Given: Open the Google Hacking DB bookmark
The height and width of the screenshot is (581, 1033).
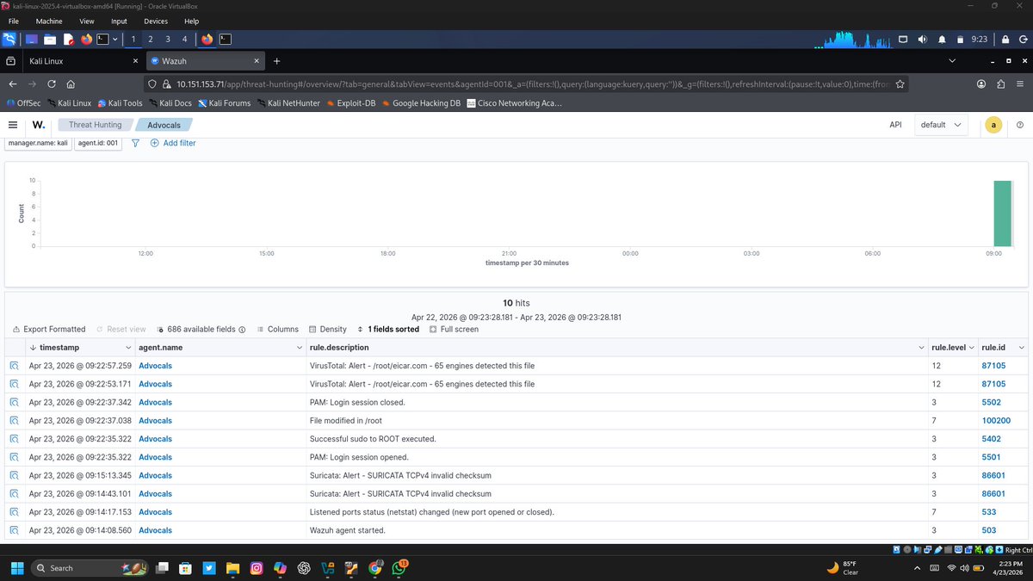Looking at the screenshot, I should [x=420, y=103].
